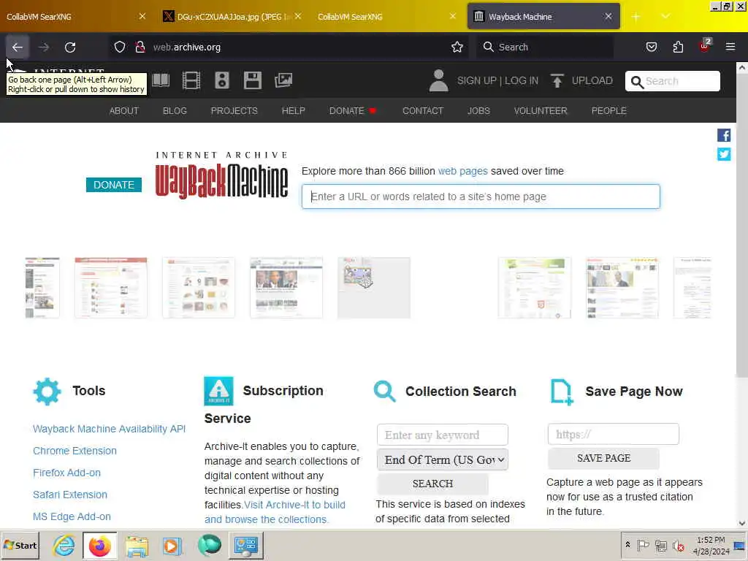The image size is (748, 561).
Task: Switch to the DGu-xC2XUAAJJoa.jpg tab
Action: point(232,17)
